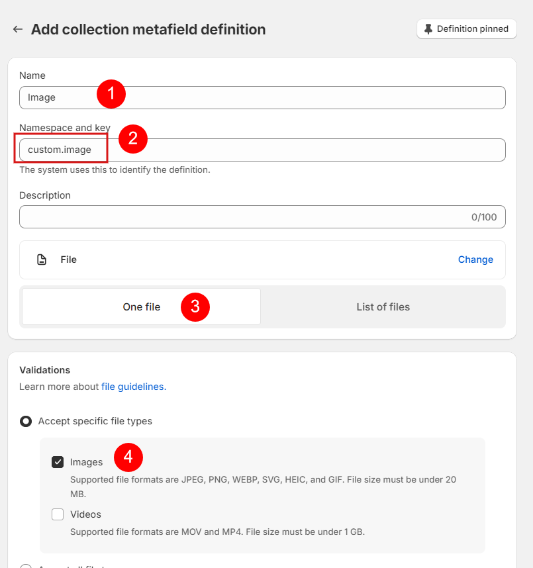Enable the Videos file type checkbox
The image size is (533, 568).
[x=58, y=514]
